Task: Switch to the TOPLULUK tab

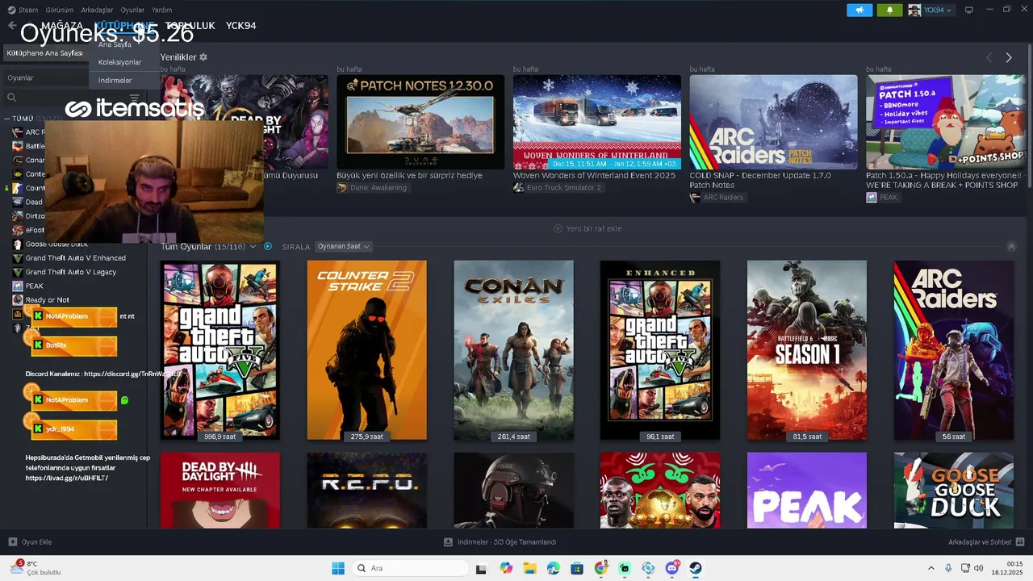Action: [x=190, y=26]
